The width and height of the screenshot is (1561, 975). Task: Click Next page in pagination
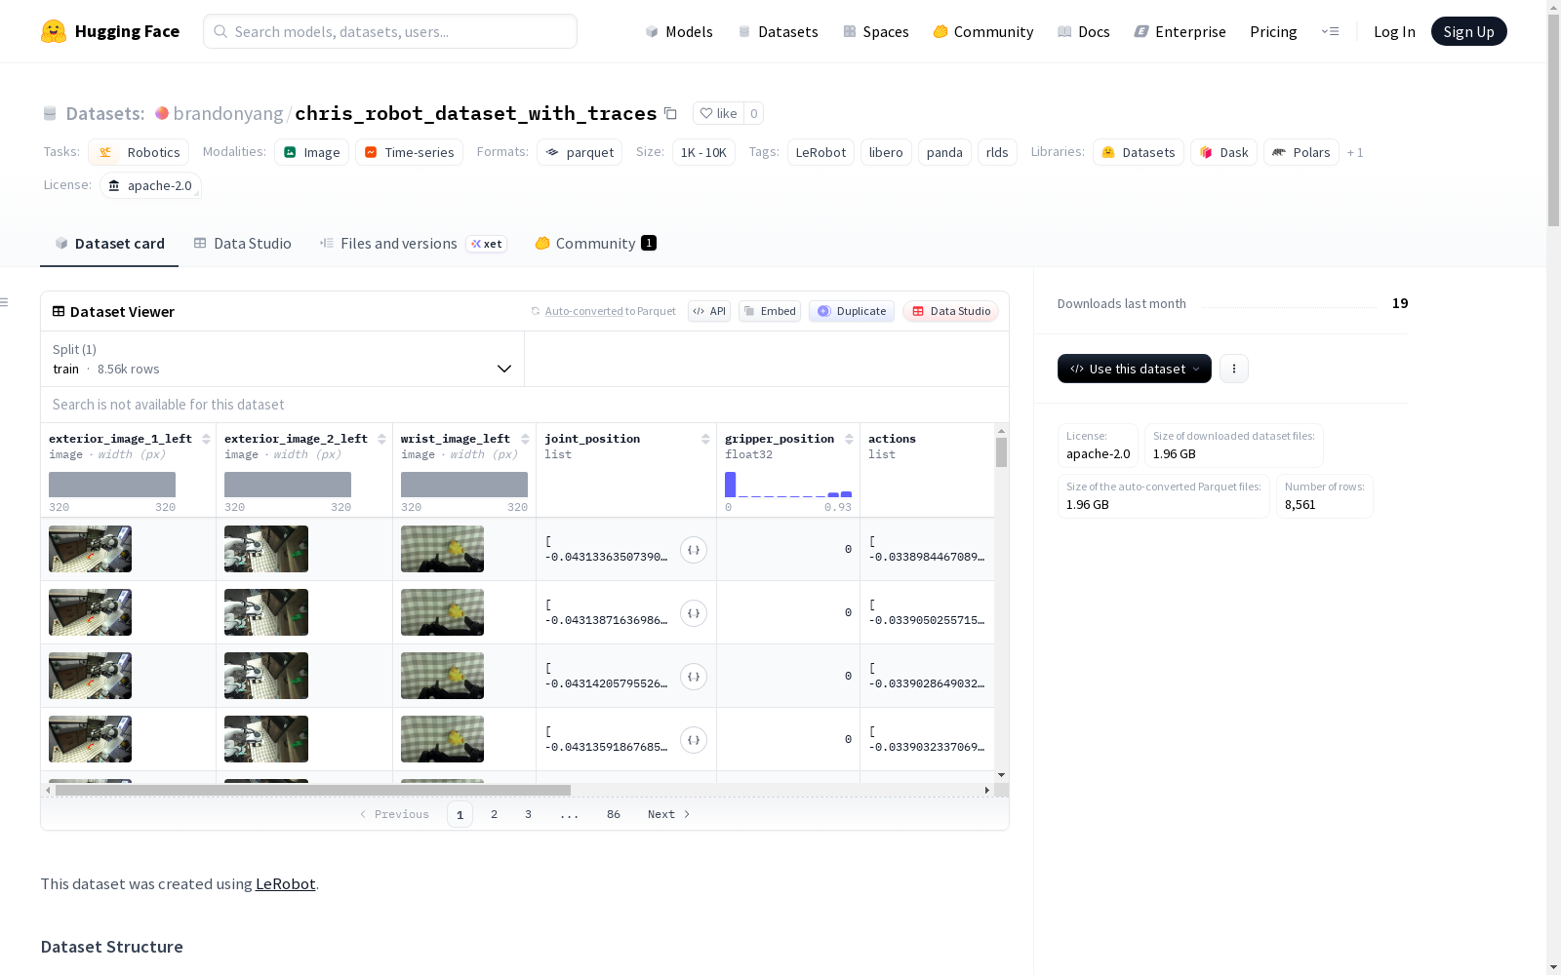[x=668, y=814]
